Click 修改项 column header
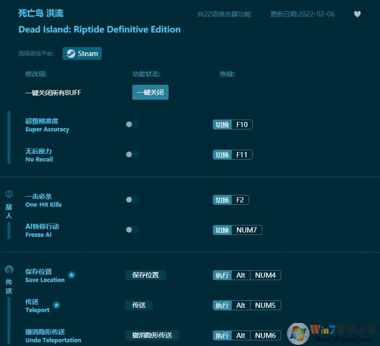This screenshot has width=380, height=346. coord(36,74)
